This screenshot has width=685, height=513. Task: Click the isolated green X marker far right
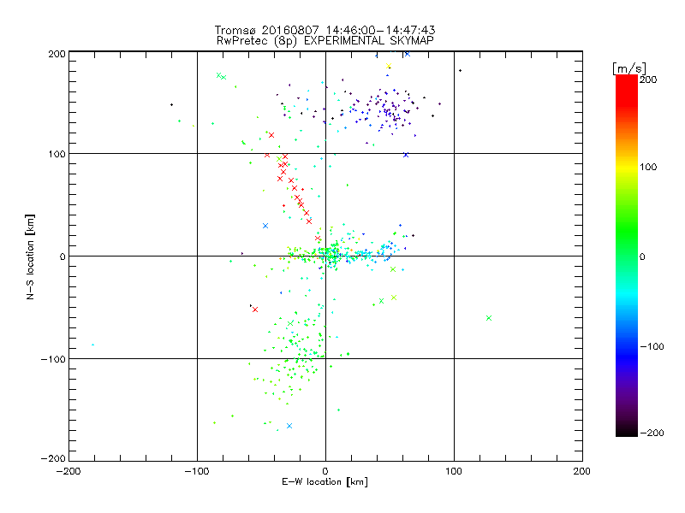pyautogui.click(x=489, y=318)
